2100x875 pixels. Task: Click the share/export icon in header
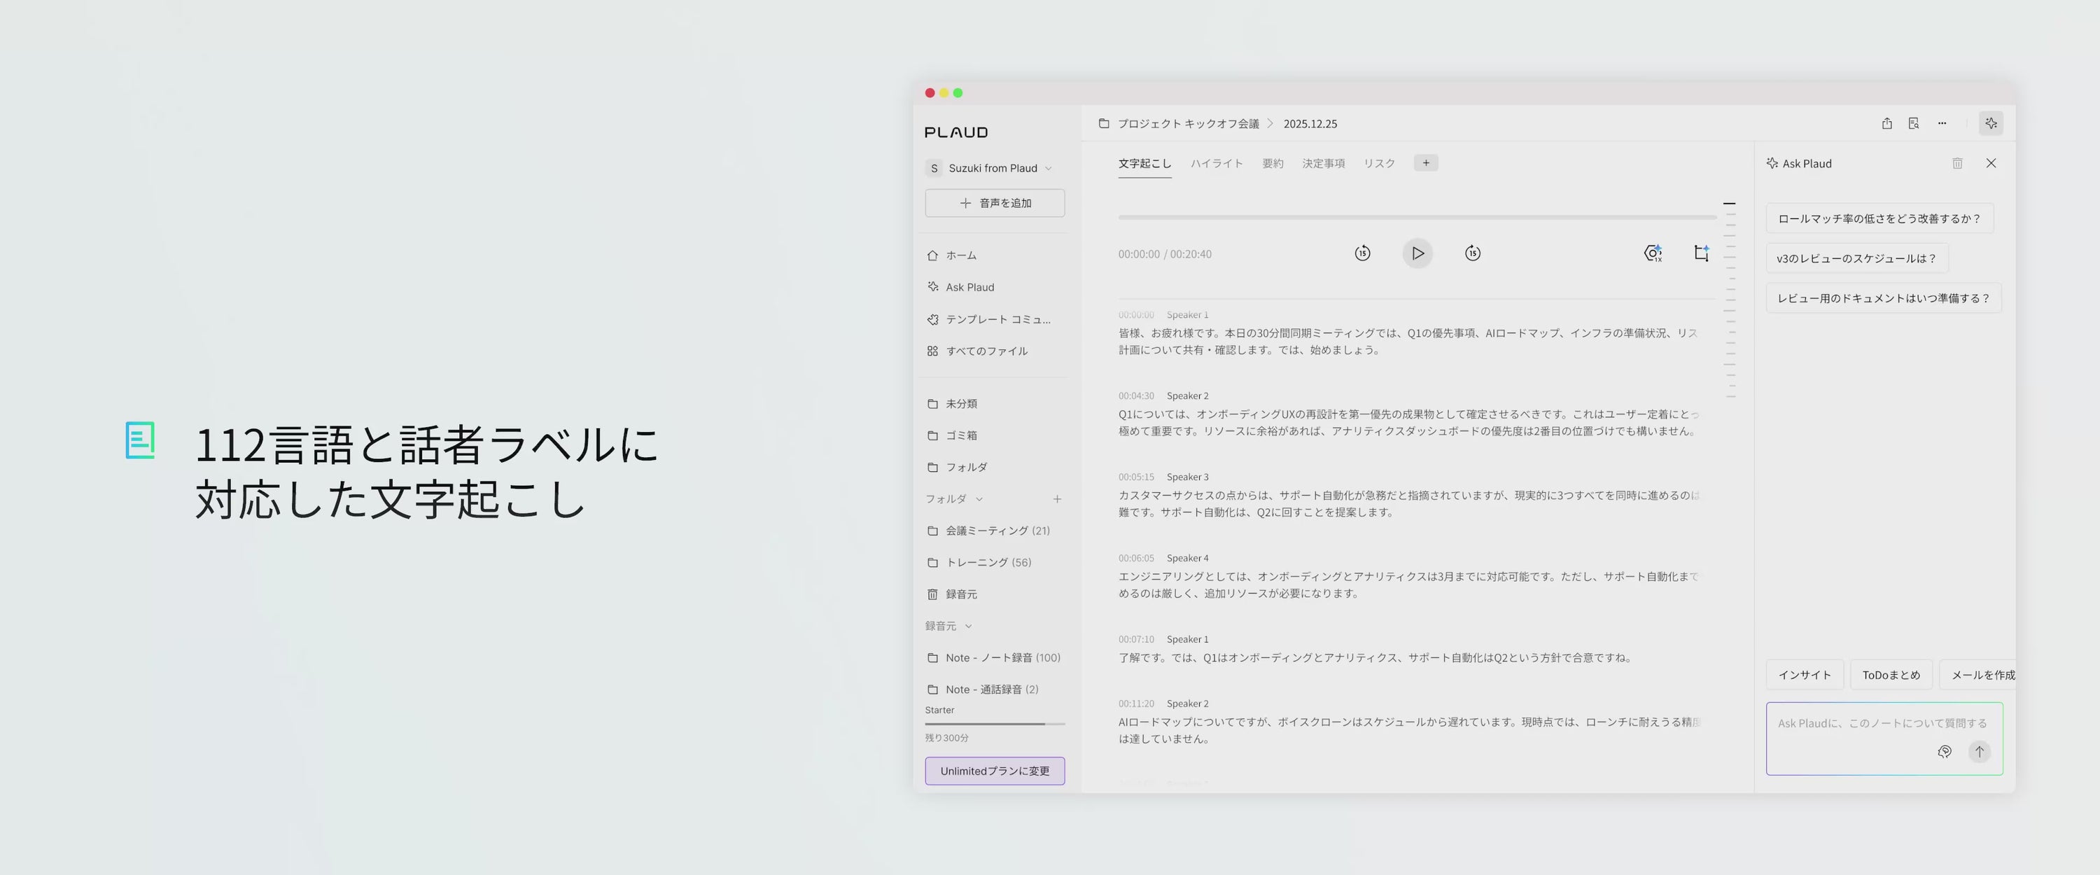click(1886, 124)
